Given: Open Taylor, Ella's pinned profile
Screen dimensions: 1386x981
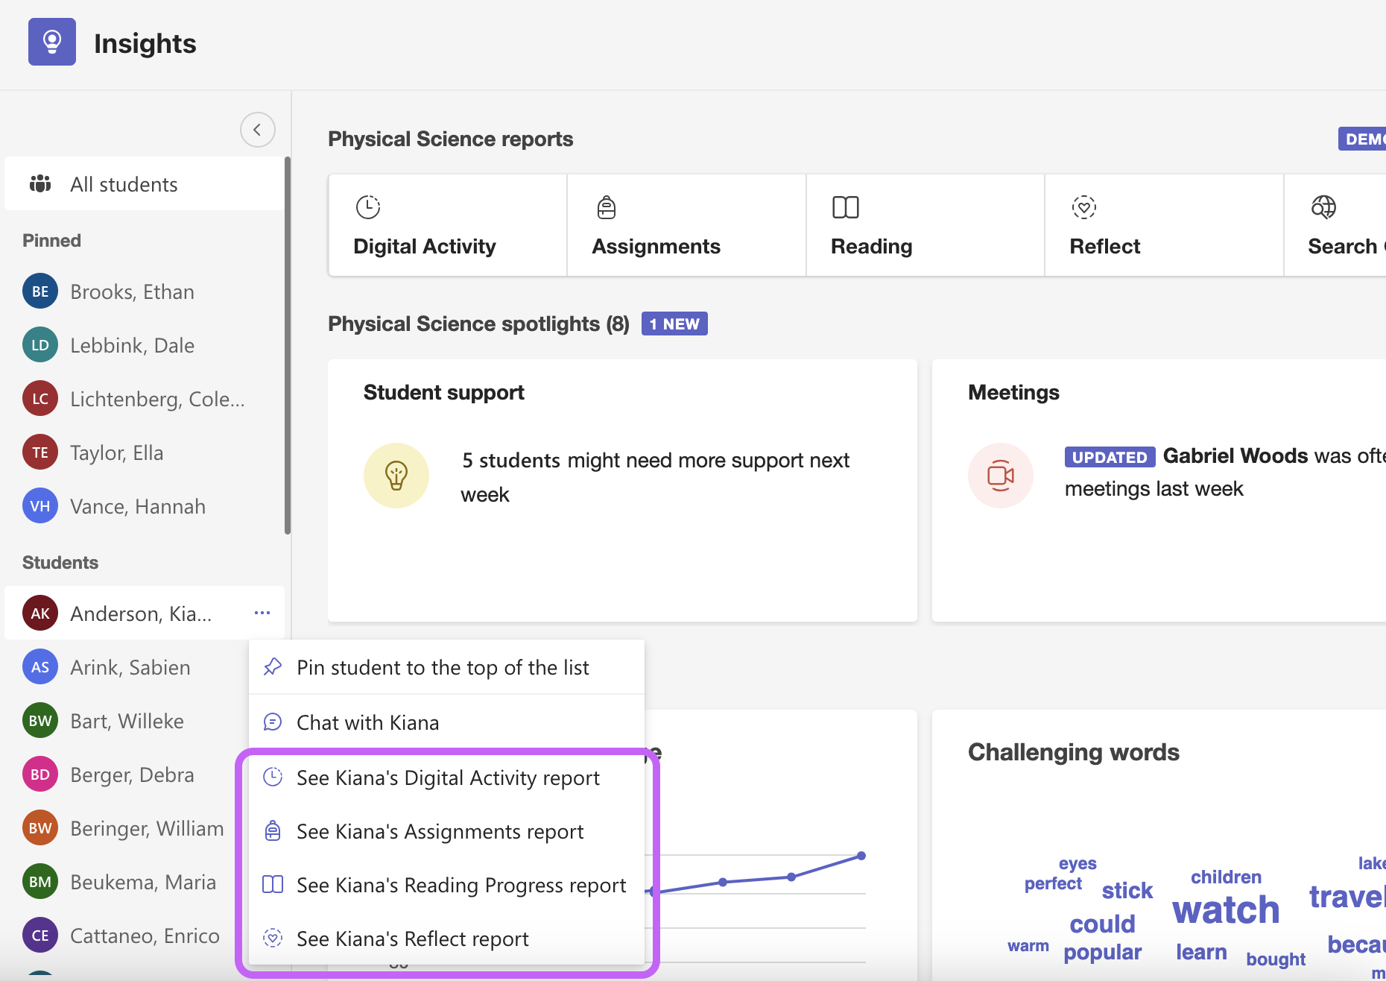Looking at the screenshot, I should click(x=116, y=452).
